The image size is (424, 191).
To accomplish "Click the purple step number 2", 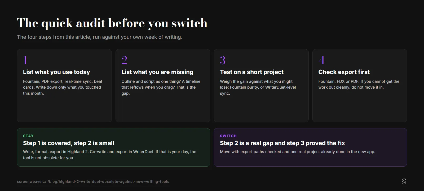I will point(124,60).
